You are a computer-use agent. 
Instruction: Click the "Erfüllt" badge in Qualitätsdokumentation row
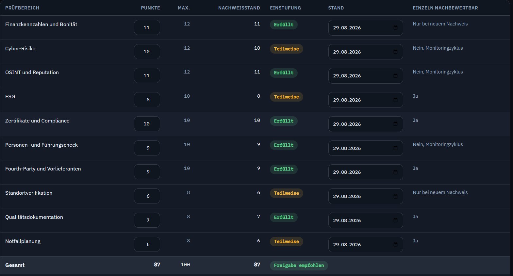pos(284,217)
